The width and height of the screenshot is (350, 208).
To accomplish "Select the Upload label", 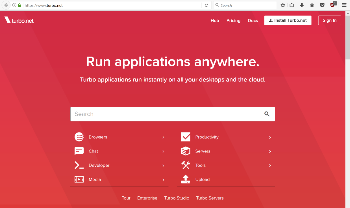I will click(202, 179).
